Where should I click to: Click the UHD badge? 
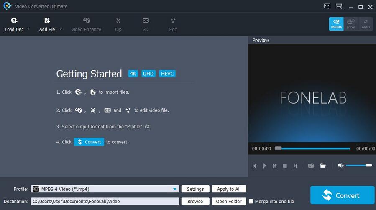[x=148, y=74]
